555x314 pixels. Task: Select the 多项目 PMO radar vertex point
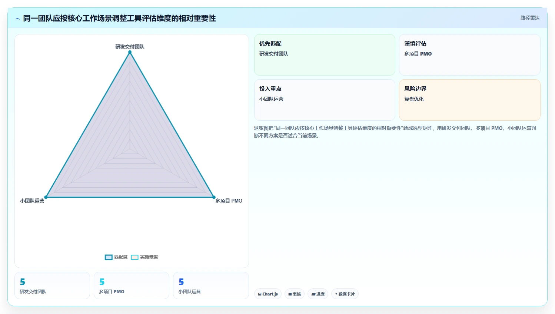[x=214, y=197]
